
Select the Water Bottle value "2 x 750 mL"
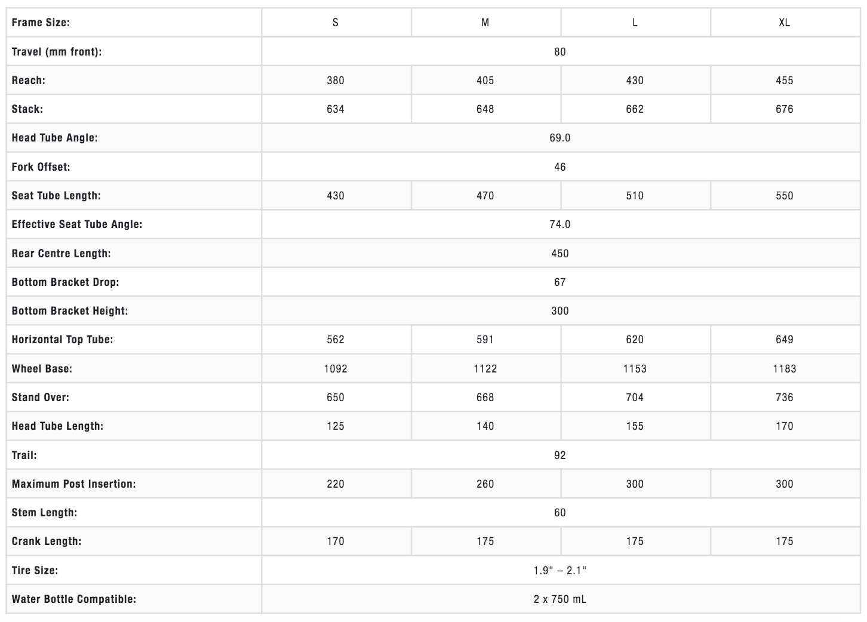[x=559, y=599]
